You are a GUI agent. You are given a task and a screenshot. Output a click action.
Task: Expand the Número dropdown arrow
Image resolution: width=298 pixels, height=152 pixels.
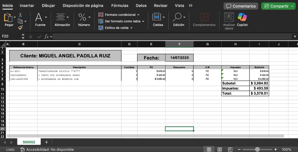point(89,17)
